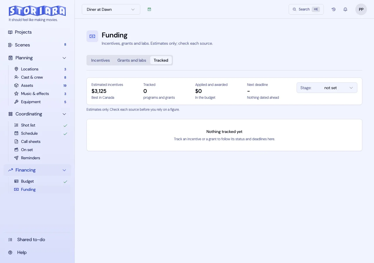
Task: Click the Projects book icon
Action: click(10, 32)
